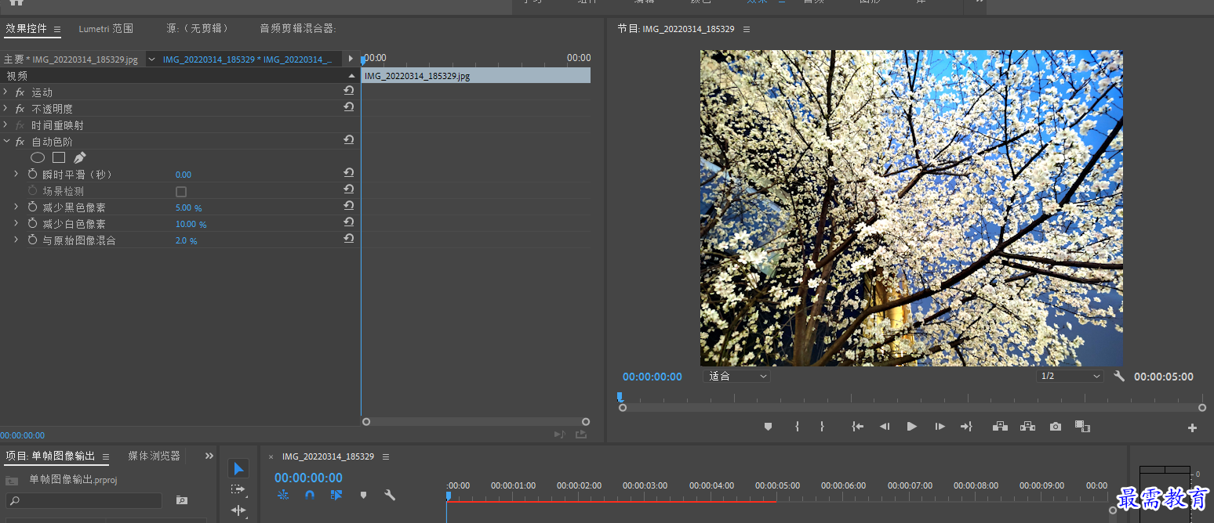The height and width of the screenshot is (523, 1214).
Task: Reset the 不透明度 effect
Action: pos(348,107)
